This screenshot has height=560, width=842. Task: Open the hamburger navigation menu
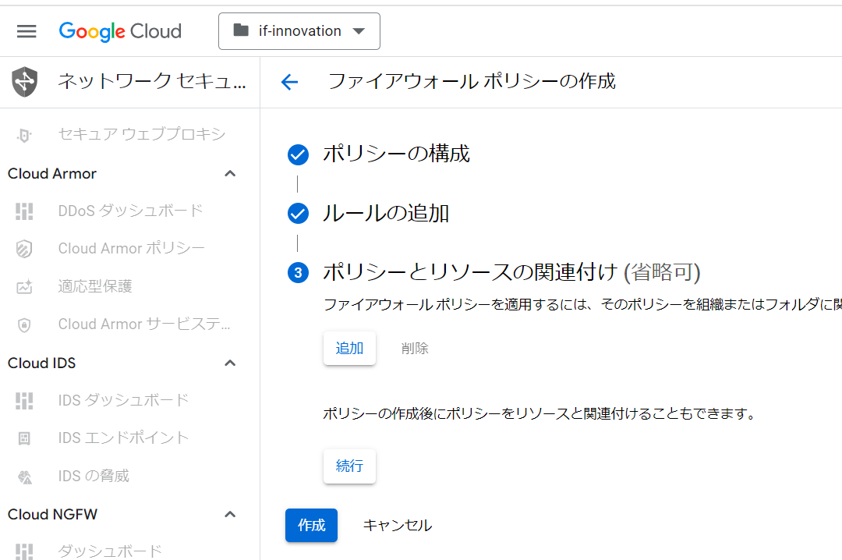click(27, 31)
